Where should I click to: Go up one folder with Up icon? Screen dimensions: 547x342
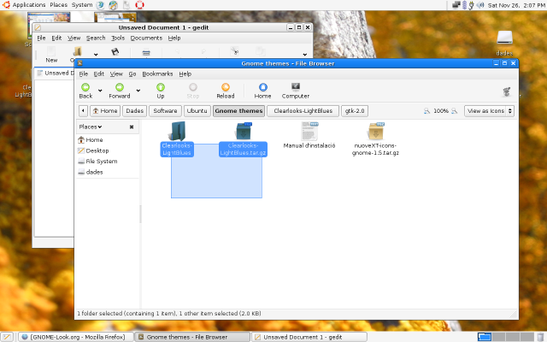coord(161,87)
